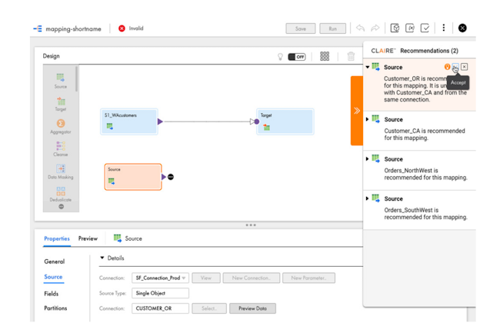500x333 pixels.
Task: Click the orange help icon on Customer_OR recommendation
Action: [x=447, y=67]
